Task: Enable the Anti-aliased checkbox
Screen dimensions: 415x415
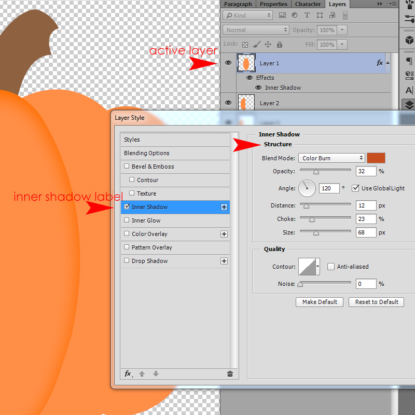Action: [330, 267]
